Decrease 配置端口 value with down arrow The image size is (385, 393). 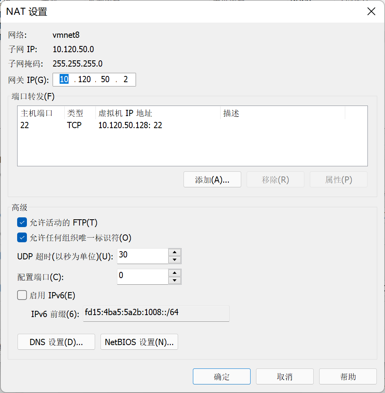[x=175, y=280]
